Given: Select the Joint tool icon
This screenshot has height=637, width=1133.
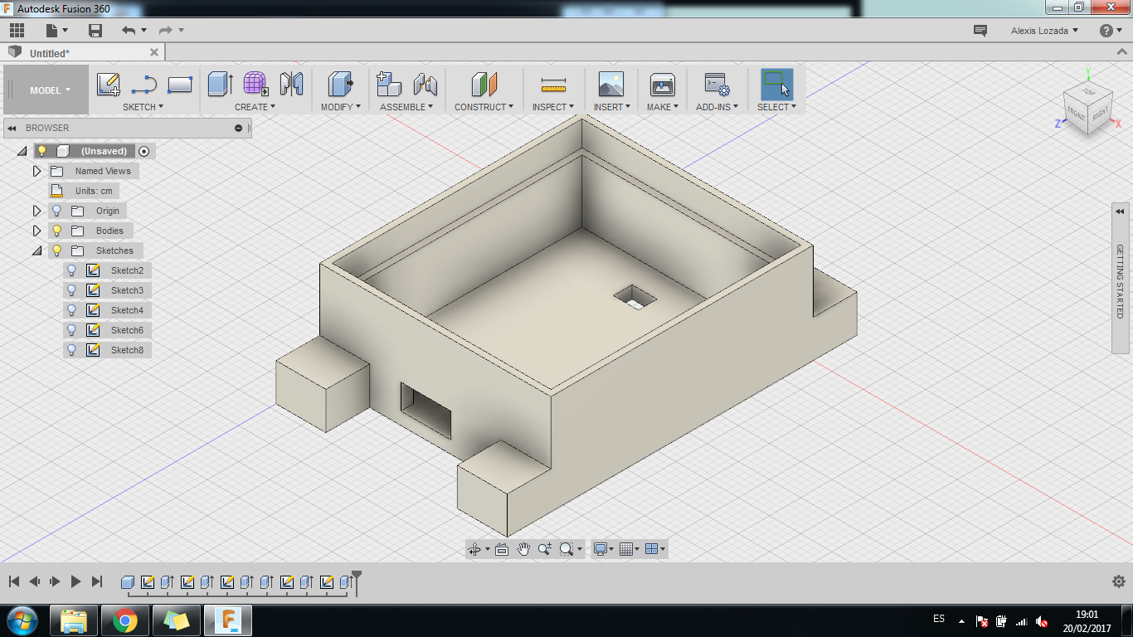Looking at the screenshot, I should [x=425, y=84].
